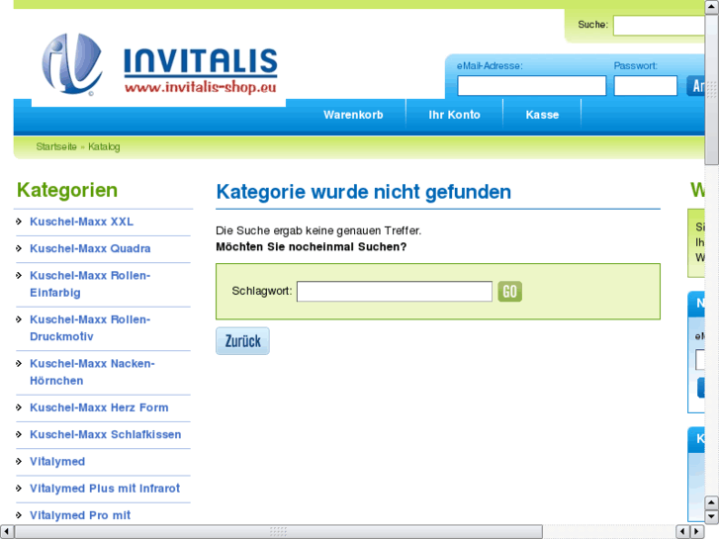This screenshot has width=719, height=539.
Task: Click the Zurück button
Action: 242,341
